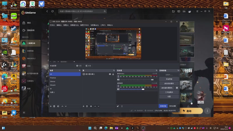Move selected source down

[98, 106]
